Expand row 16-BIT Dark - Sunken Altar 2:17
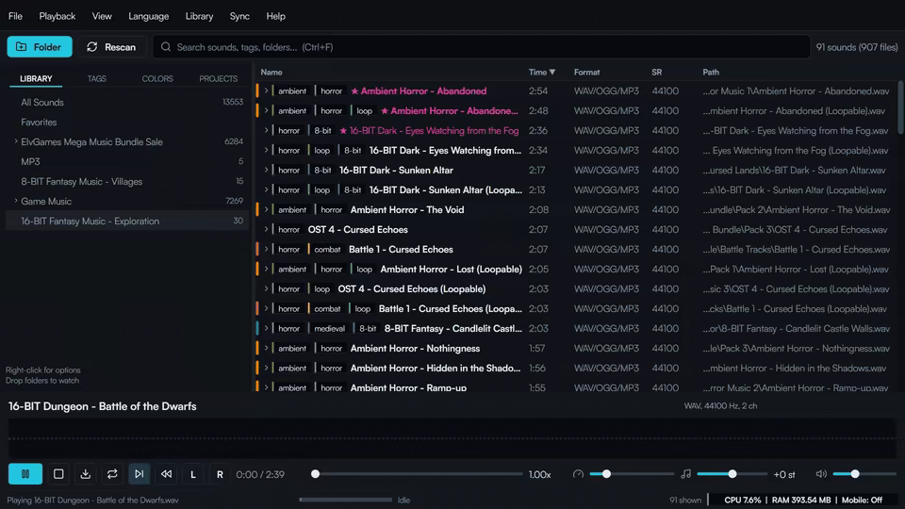This screenshot has height=509, width=905. coord(266,170)
